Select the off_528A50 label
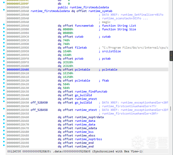The height and width of the screenshot is (155, 173). click(x=39, y=103)
